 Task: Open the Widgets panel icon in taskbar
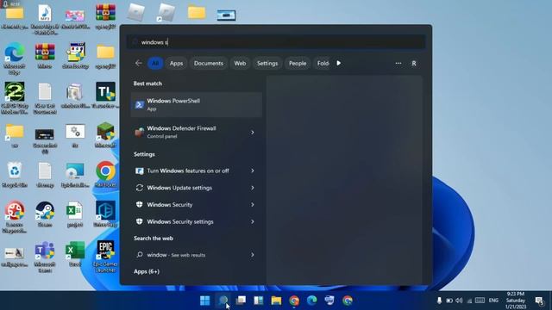(259, 301)
